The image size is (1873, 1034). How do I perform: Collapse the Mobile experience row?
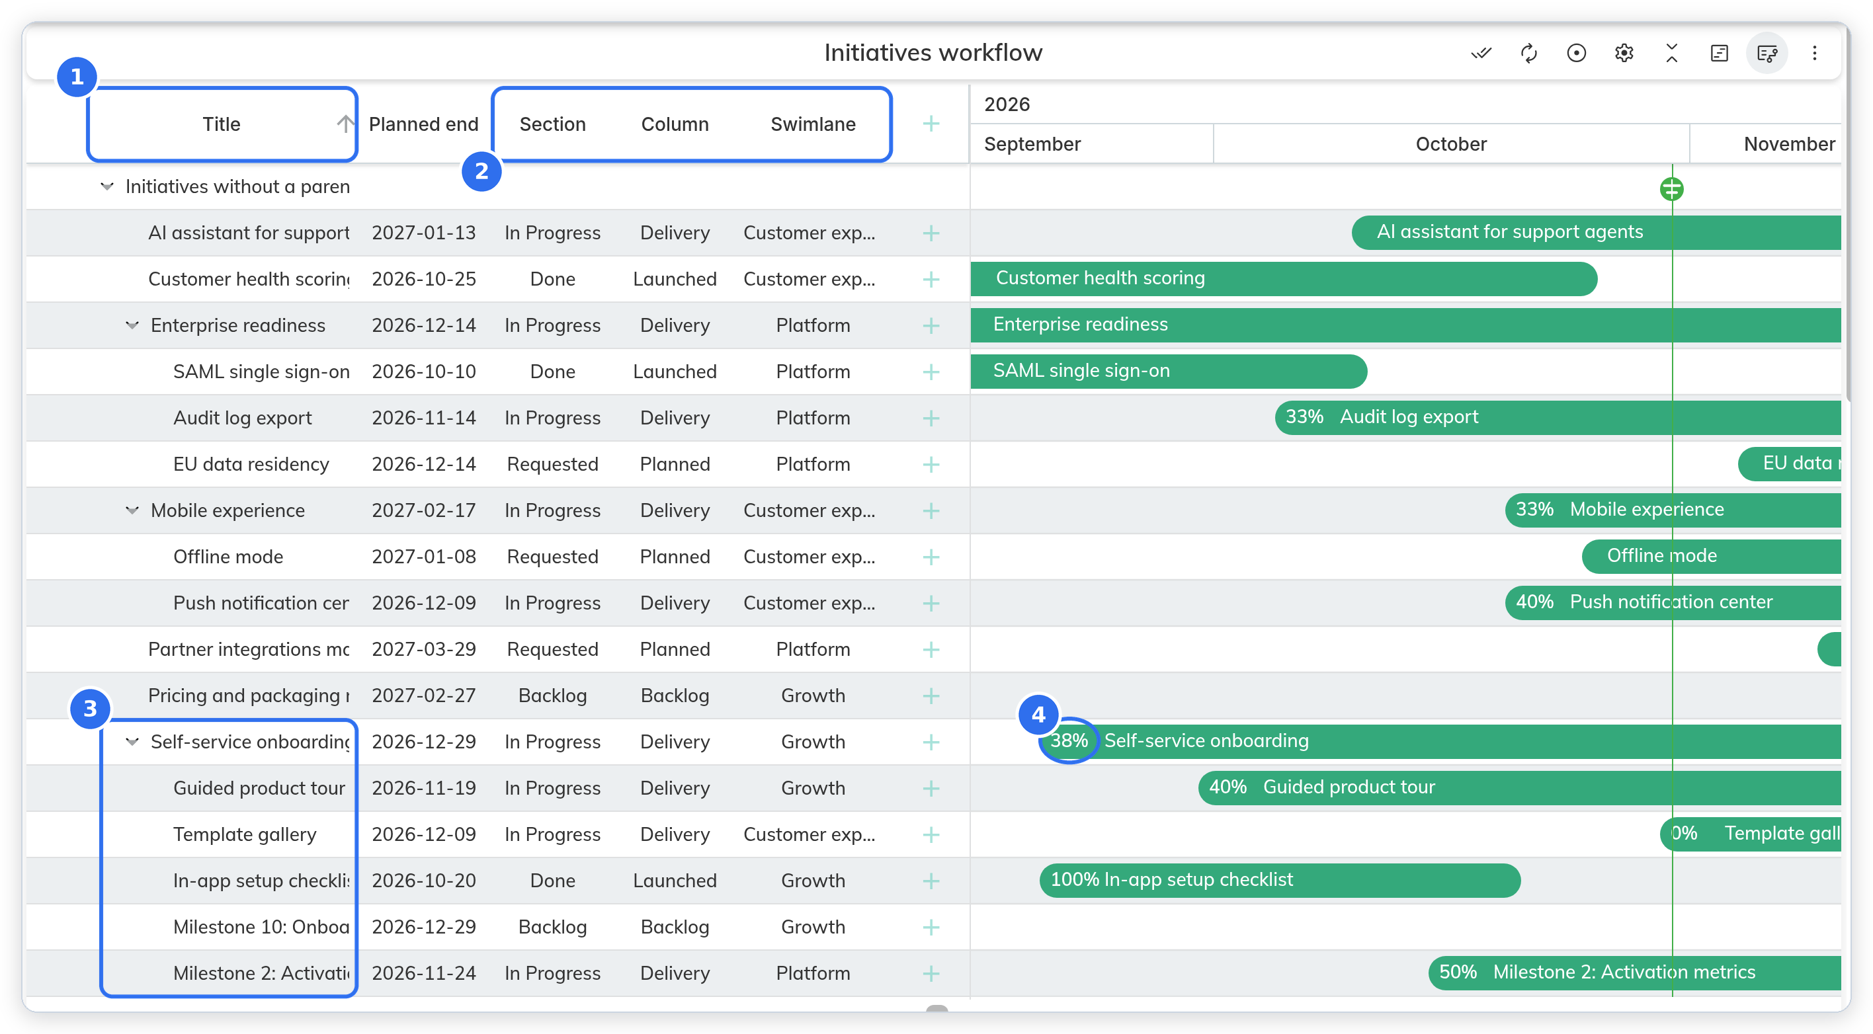click(132, 511)
